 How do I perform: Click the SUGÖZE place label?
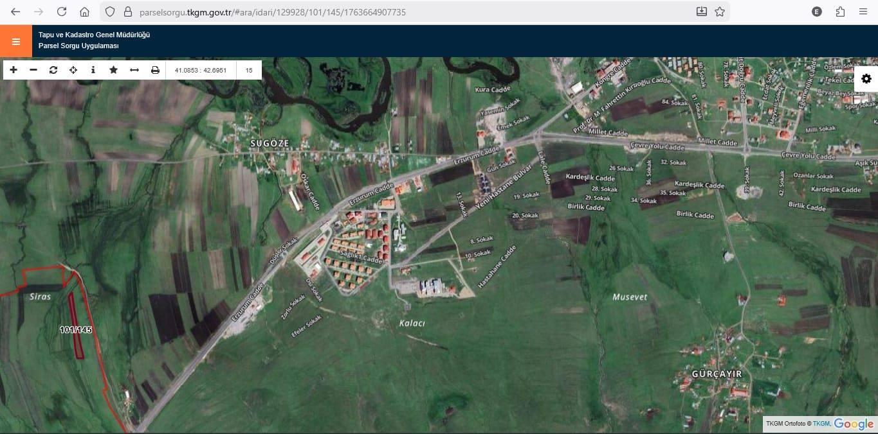pos(270,143)
